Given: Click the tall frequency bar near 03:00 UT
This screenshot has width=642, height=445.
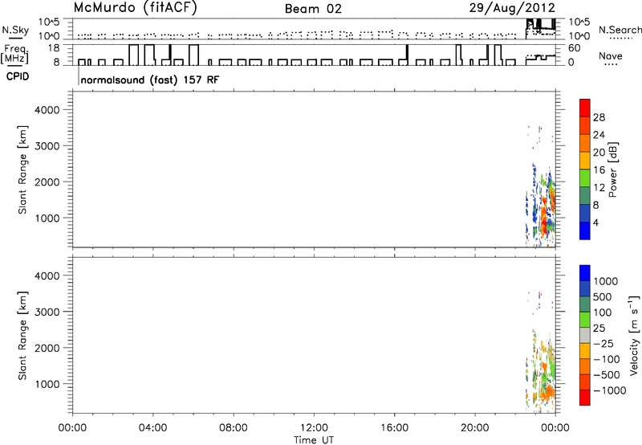Looking at the screenshot, I should click(x=133, y=55).
